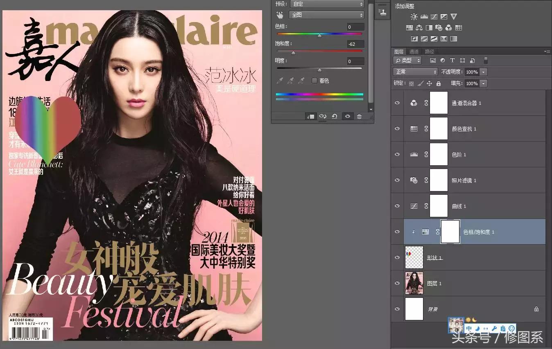Screen dimensions: 552x349
Task: Enable the 着色 colorize checkbox
Action: [x=314, y=81]
